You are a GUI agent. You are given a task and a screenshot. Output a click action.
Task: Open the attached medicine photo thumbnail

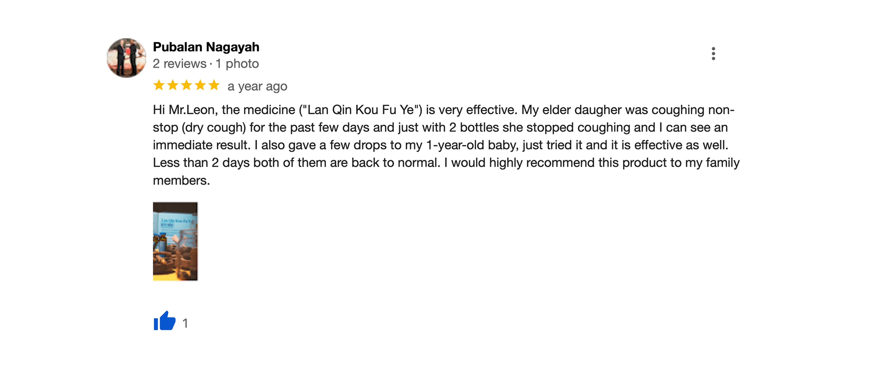coord(175,241)
